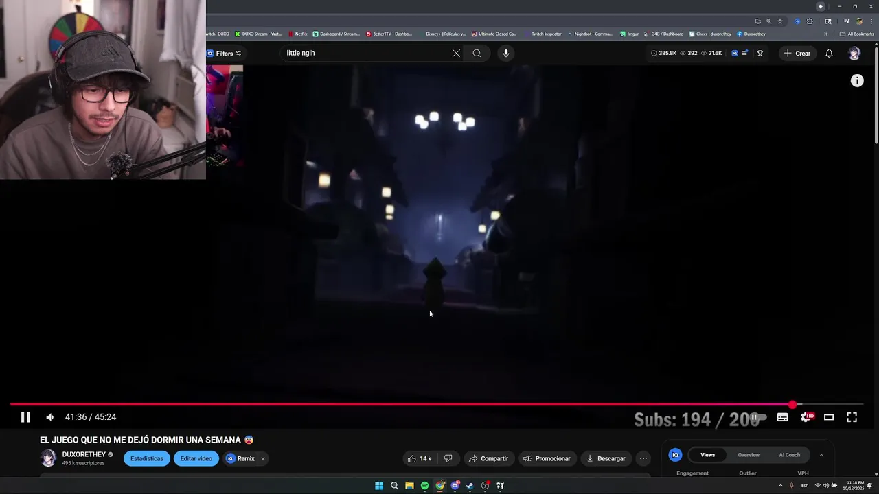
Task: Open the Filters button
Action: (x=225, y=53)
